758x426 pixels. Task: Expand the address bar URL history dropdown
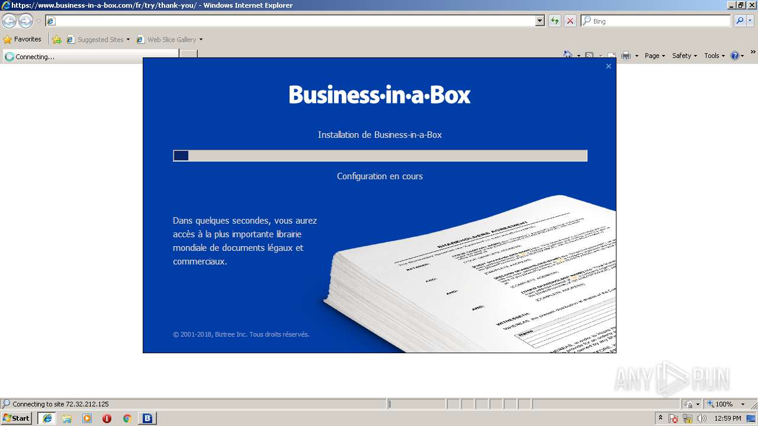[539, 21]
